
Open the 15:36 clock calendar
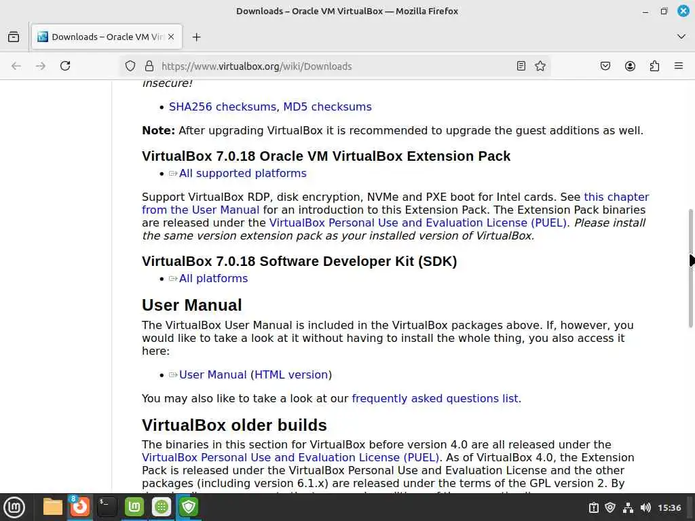click(x=669, y=507)
